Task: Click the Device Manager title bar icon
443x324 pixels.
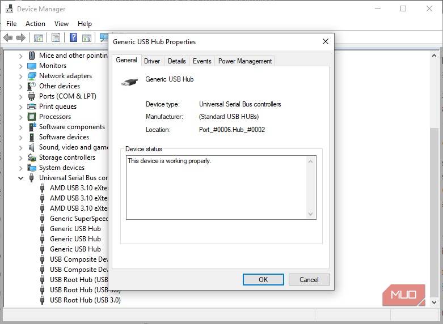Action: tap(9, 8)
